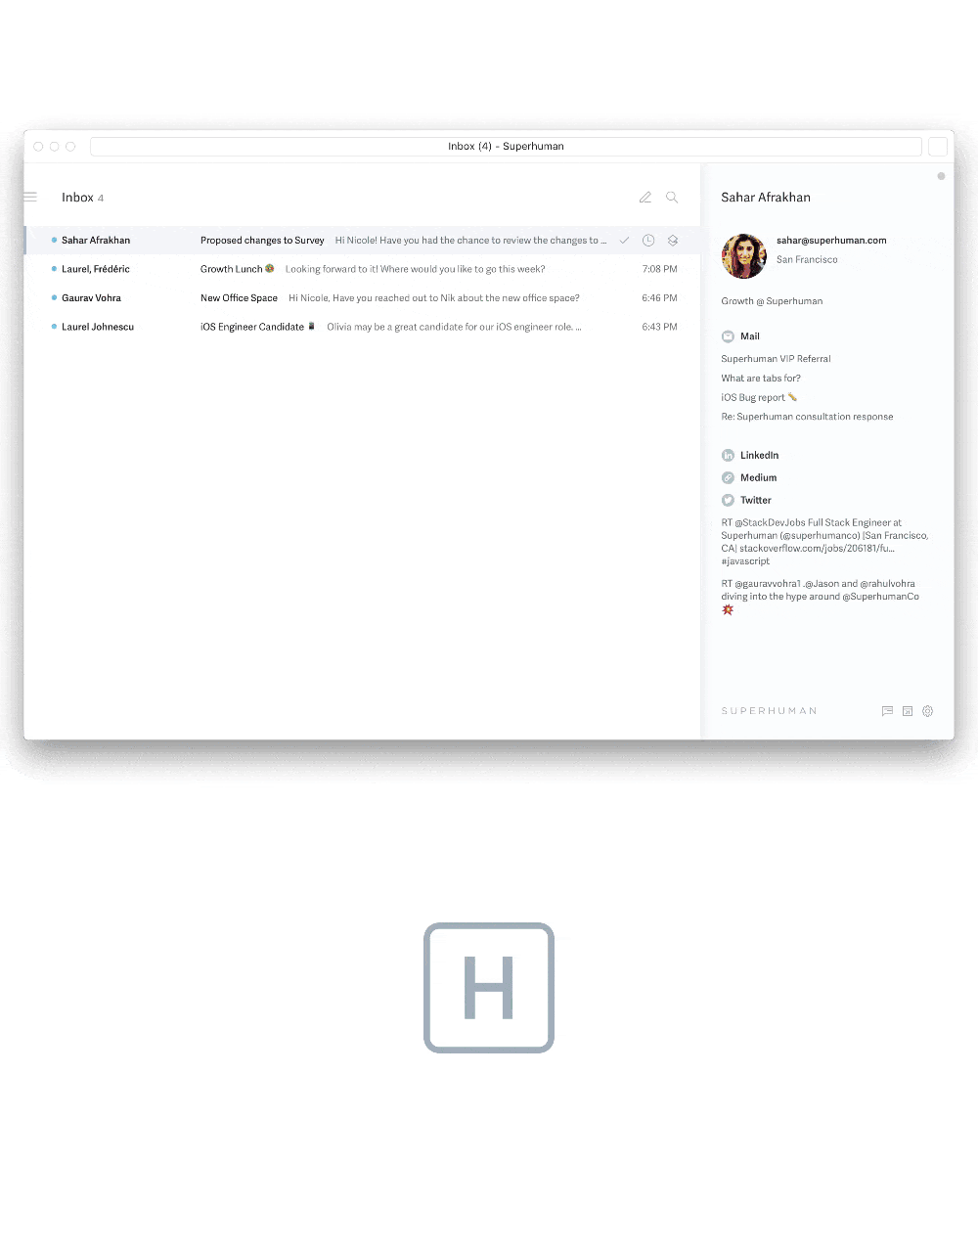This screenshot has height=1252, width=978.
Task: Click the Mail section label
Action: (749, 336)
